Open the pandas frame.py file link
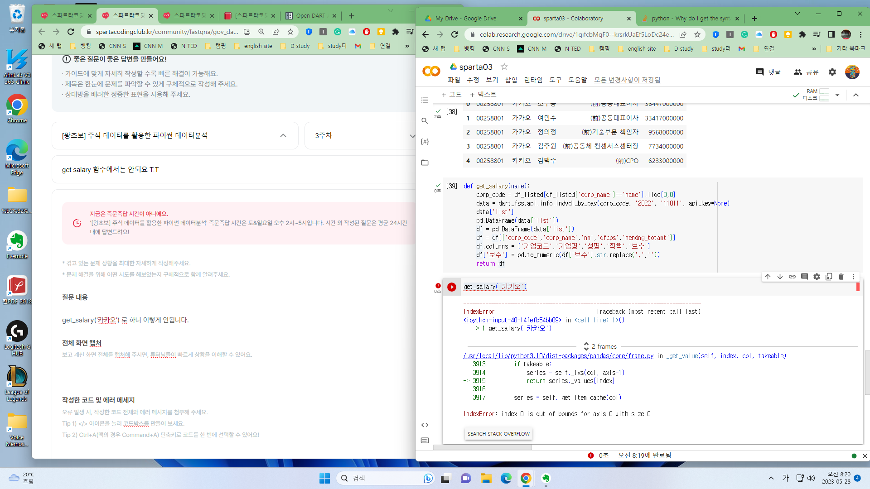Screen dimensions: 870x489 [558, 356]
